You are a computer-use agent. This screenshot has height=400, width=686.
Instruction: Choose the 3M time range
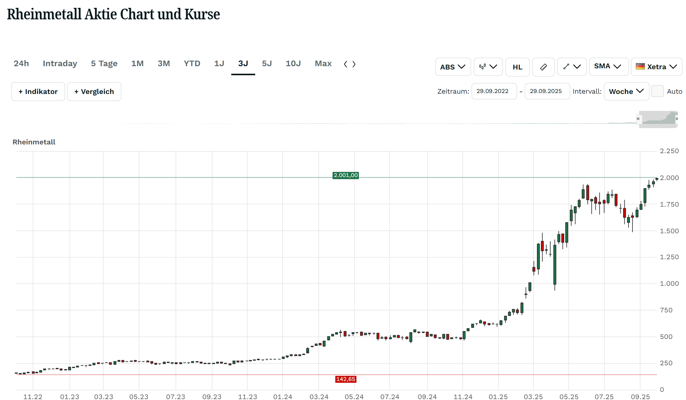coord(164,64)
